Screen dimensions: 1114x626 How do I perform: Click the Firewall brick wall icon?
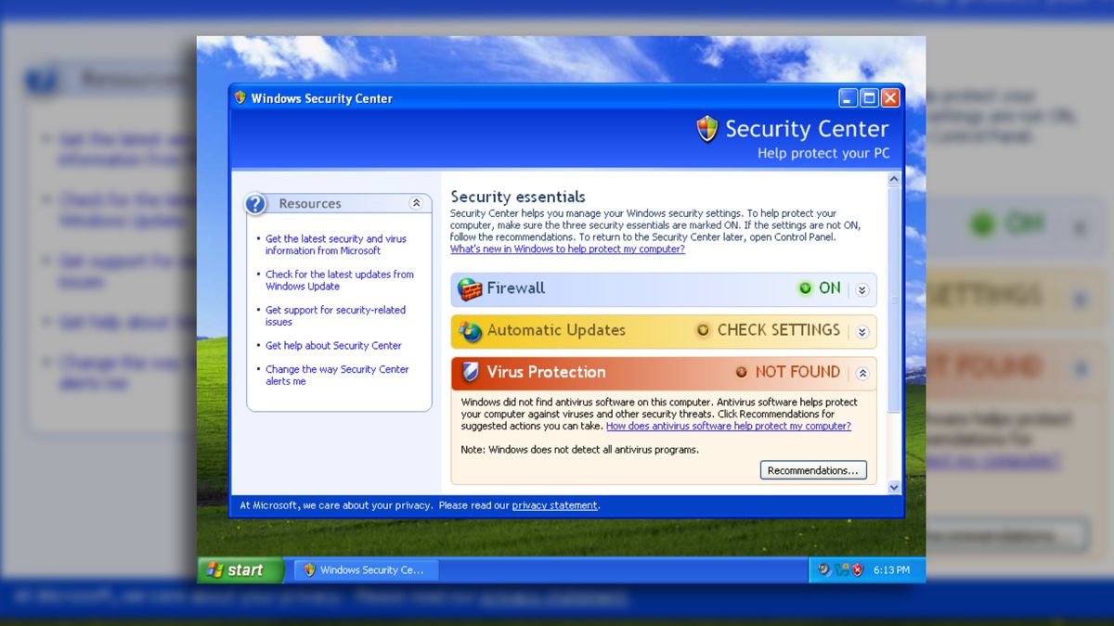pos(471,289)
